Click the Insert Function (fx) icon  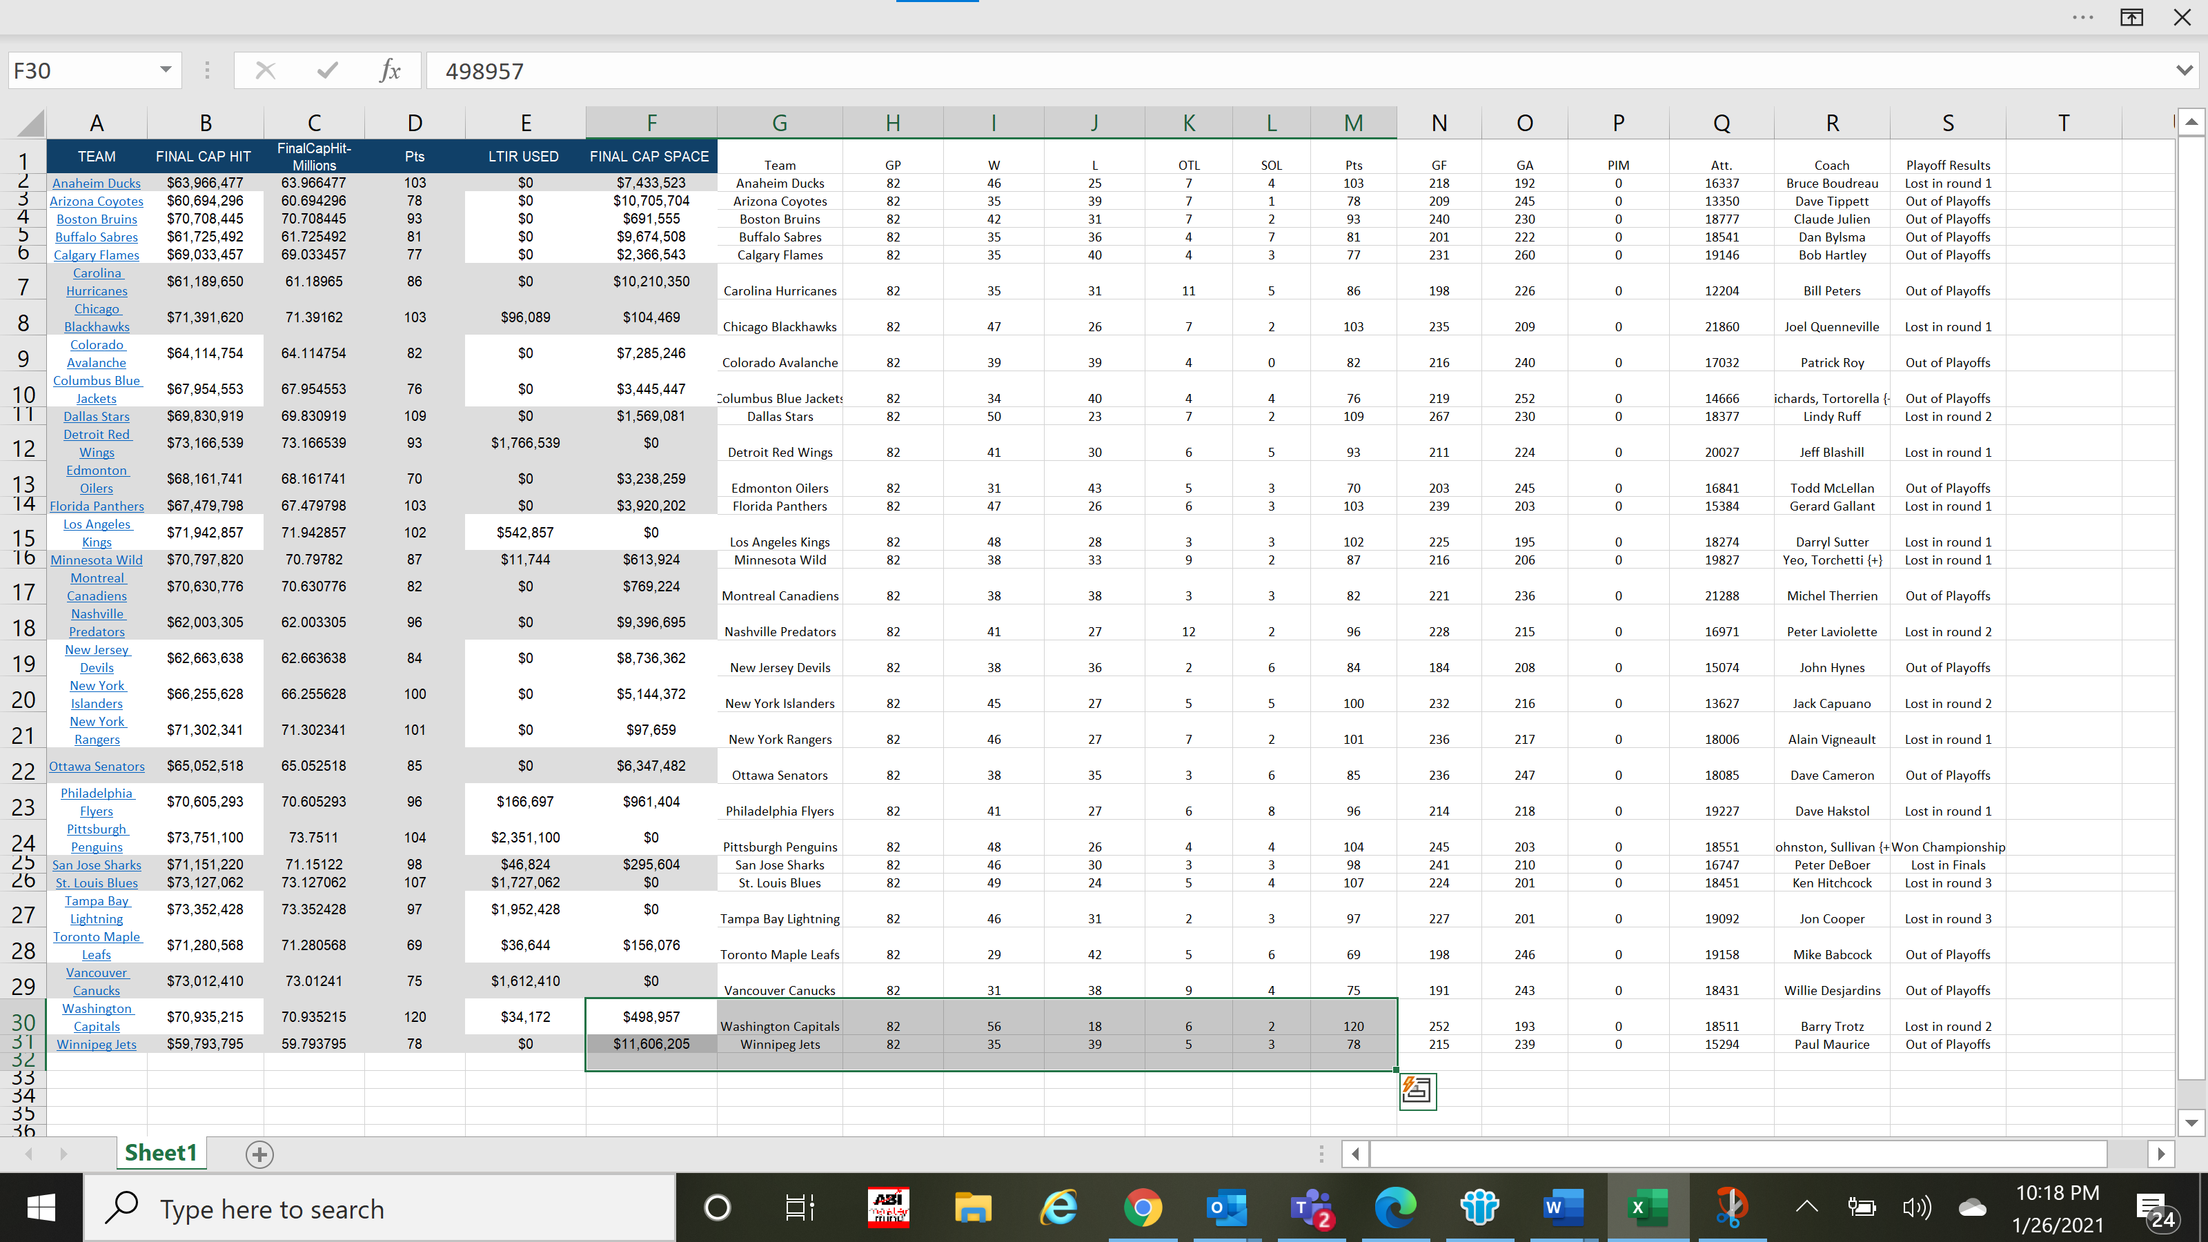tap(391, 70)
